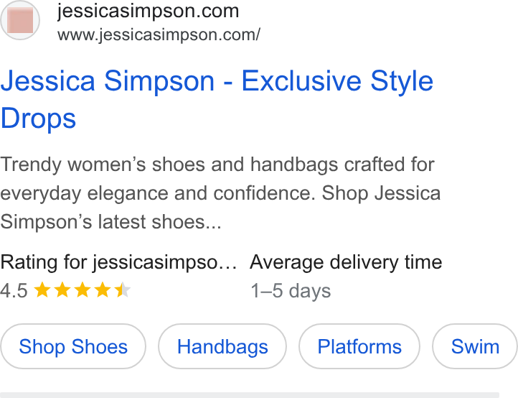
Task: Click the word Drops in the title
Action: click(38, 119)
